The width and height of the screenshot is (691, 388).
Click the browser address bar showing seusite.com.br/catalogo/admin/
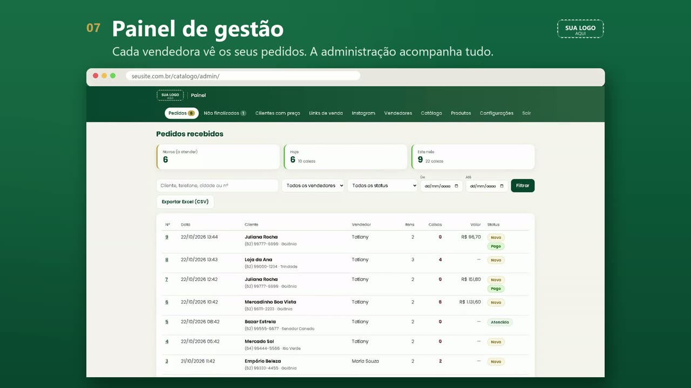[243, 76]
